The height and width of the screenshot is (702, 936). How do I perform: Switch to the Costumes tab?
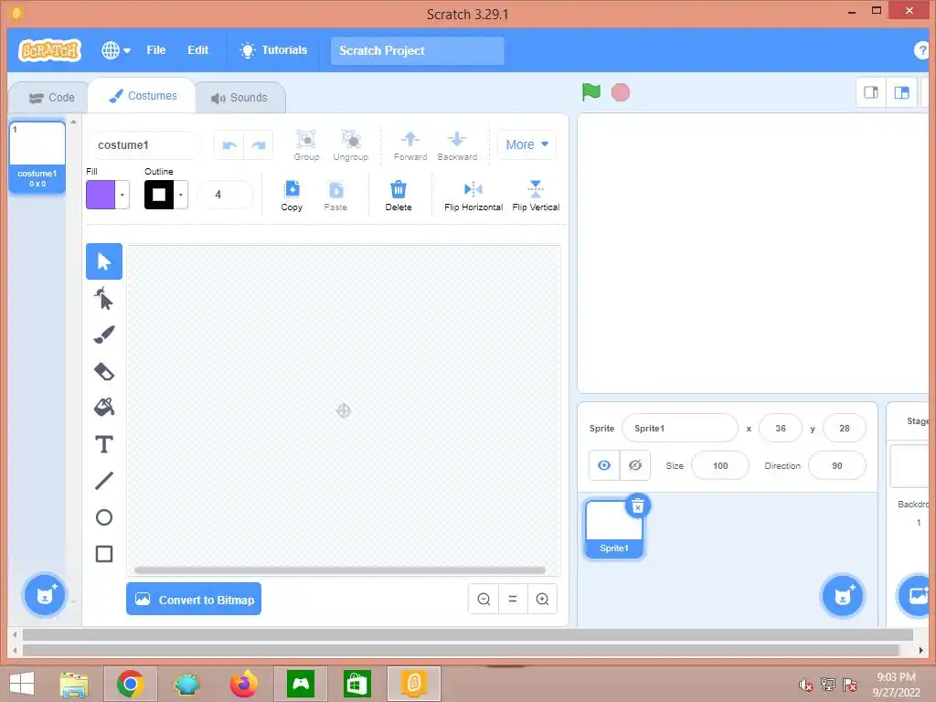pyautogui.click(x=143, y=95)
